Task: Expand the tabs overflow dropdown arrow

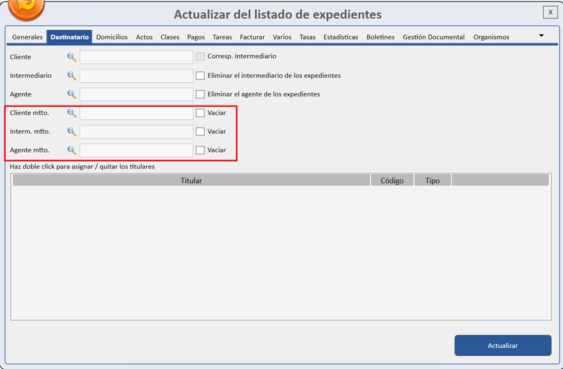Action: click(541, 36)
